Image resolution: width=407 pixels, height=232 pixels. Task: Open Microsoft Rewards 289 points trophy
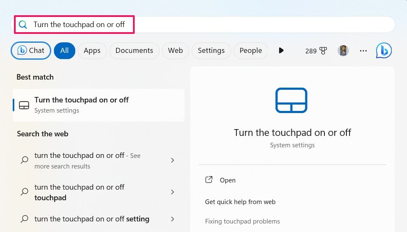(x=316, y=51)
